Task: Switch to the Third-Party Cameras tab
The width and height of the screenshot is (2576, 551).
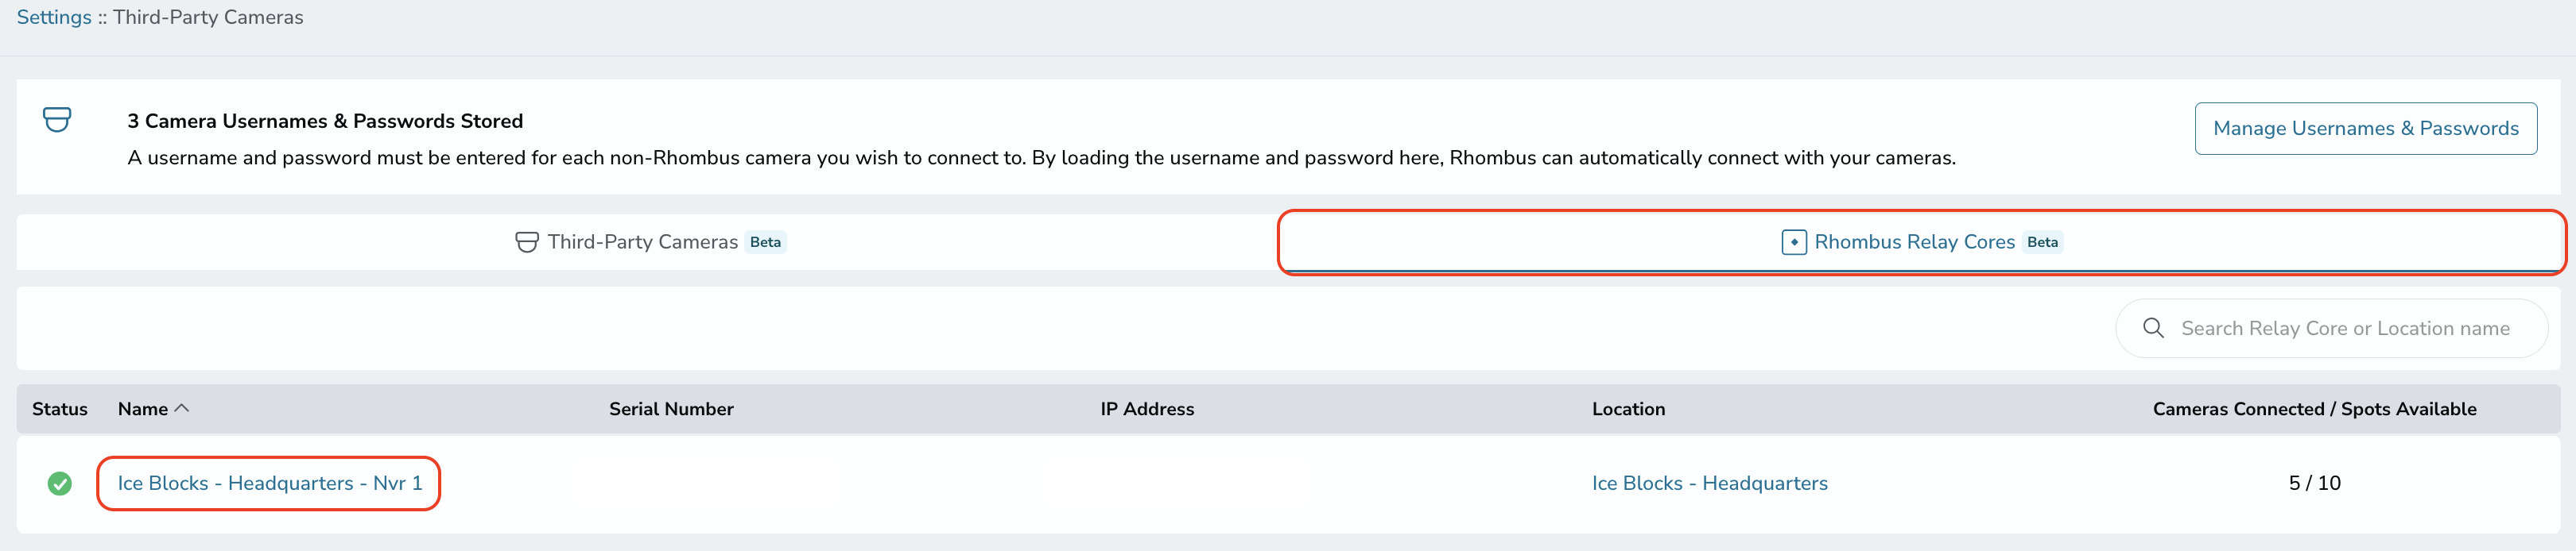Action: coord(649,241)
